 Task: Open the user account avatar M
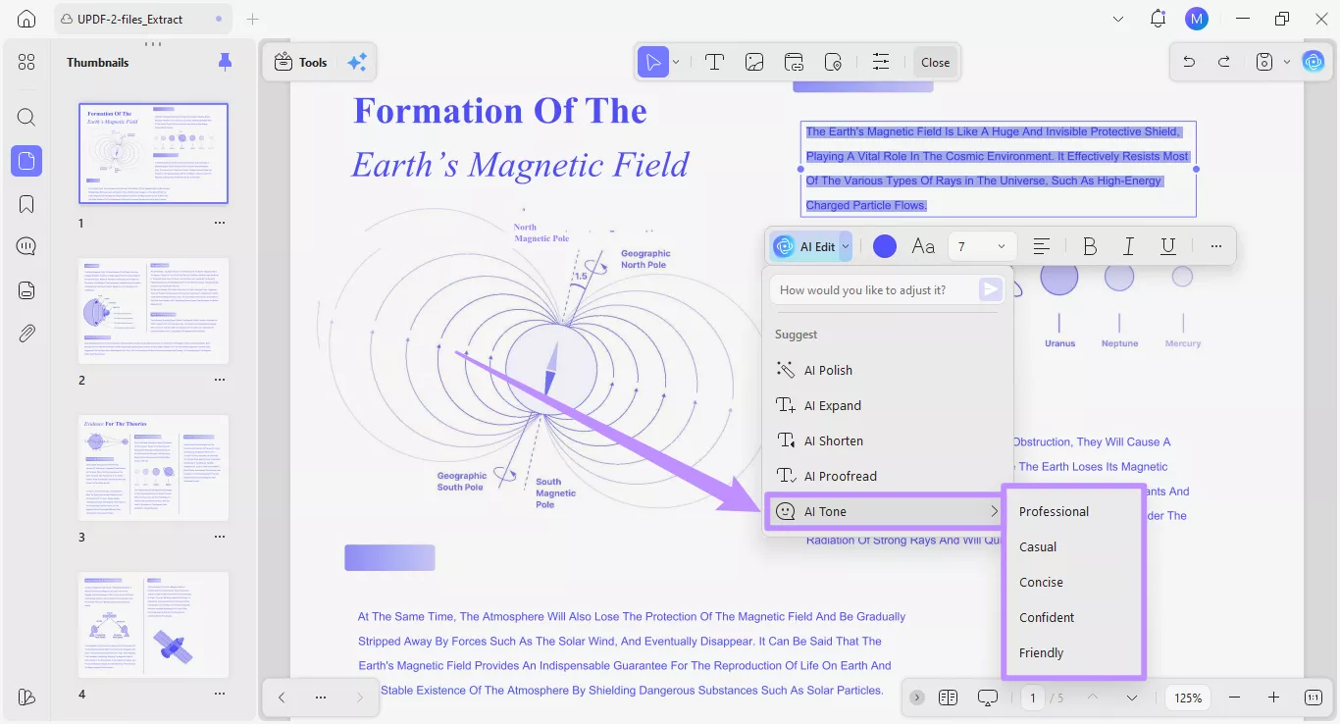(x=1196, y=19)
